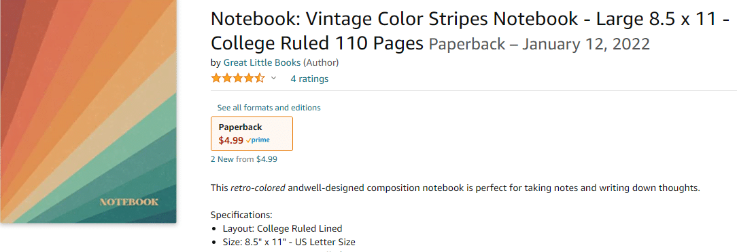Screen dimensions: 737x252
Task: Select the Paperback format option
Action: pos(252,133)
